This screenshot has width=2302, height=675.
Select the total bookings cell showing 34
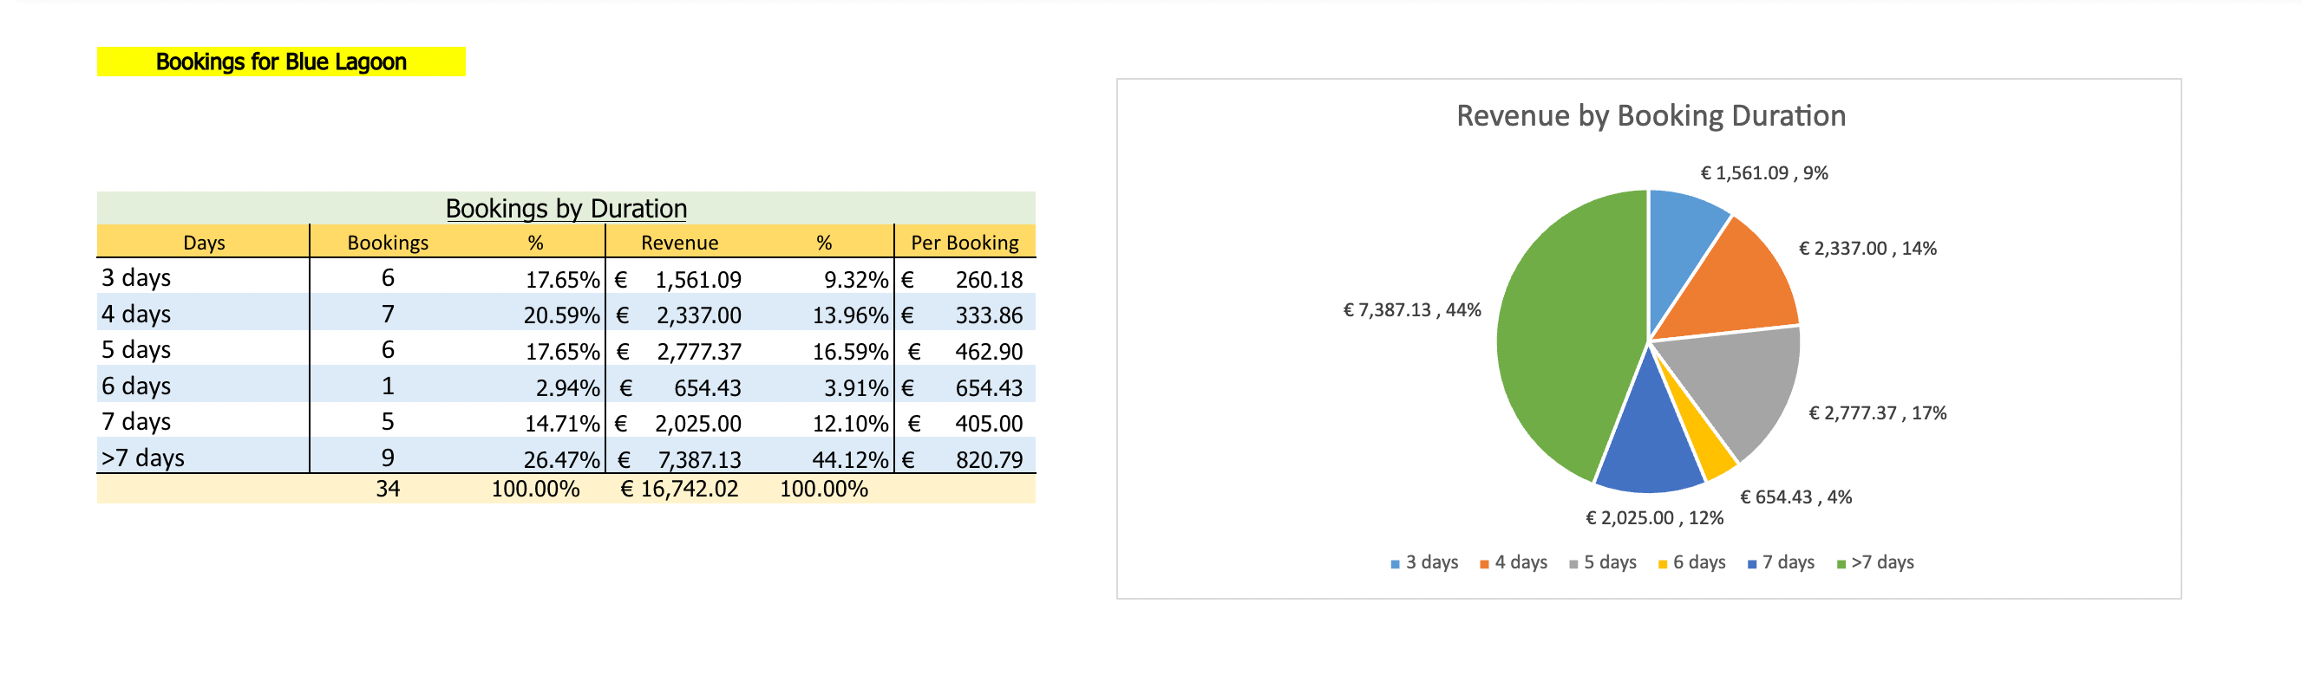tap(388, 490)
